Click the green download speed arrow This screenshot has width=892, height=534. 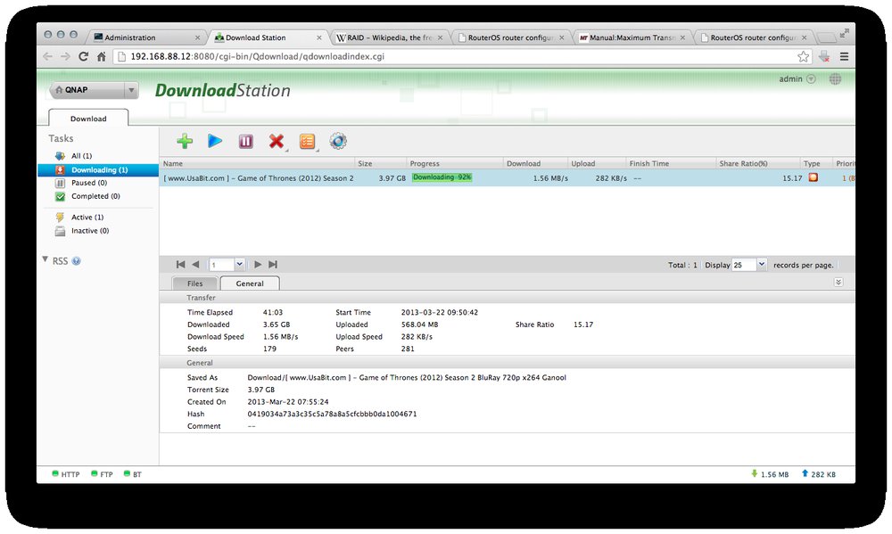[755, 473]
